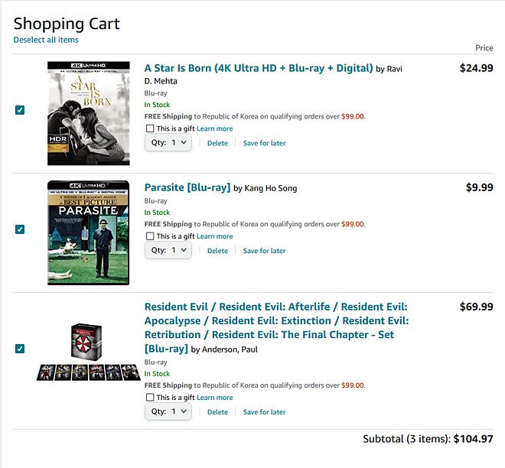Change quantity for the Resident Evil set
The height and width of the screenshot is (468, 505).
(x=168, y=412)
